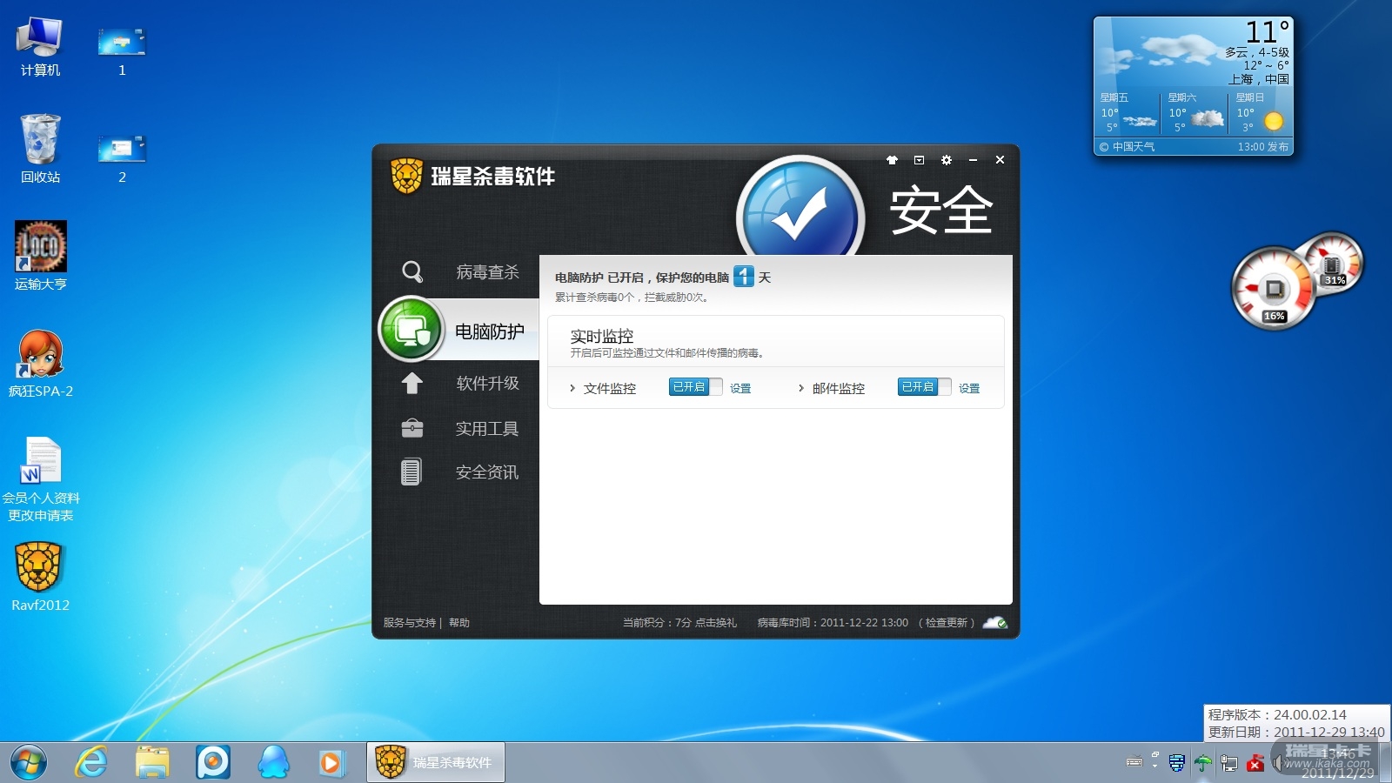Expand the 邮件监控 chevron
Image resolution: width=1392 pixels, height=783 pixels.
click(800, 388)
